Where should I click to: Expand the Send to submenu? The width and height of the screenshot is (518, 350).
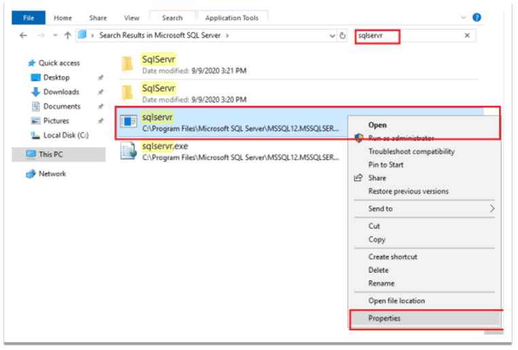point(424,209)
